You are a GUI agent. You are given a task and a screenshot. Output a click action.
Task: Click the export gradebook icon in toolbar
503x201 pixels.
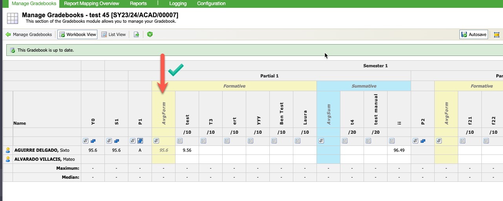tap(136, 34)
